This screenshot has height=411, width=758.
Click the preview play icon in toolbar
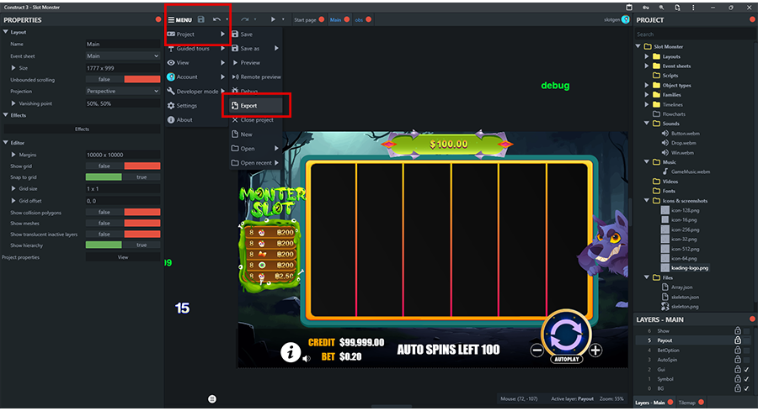click(x=273, y=19)
